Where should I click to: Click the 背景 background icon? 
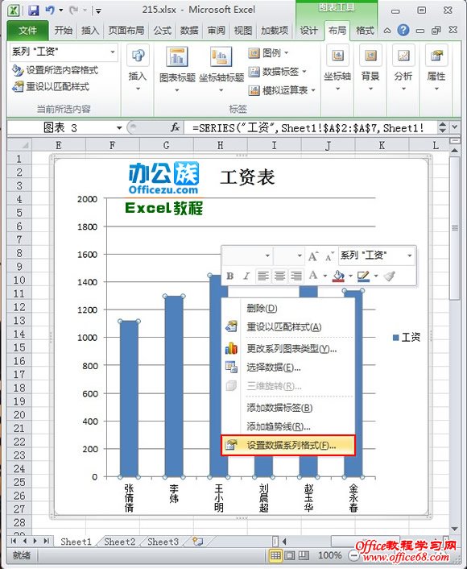370,56
